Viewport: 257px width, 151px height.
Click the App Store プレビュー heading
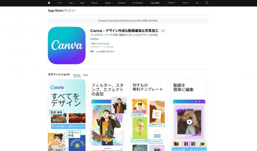click(x=62, y=11)
